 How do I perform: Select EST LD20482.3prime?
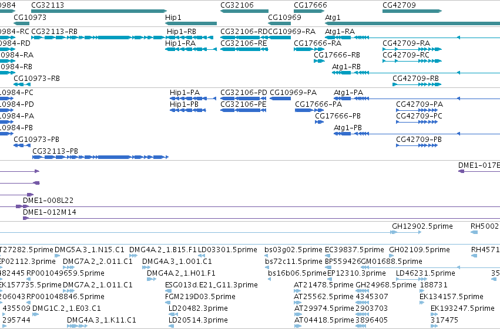click(x=198, y=308)
